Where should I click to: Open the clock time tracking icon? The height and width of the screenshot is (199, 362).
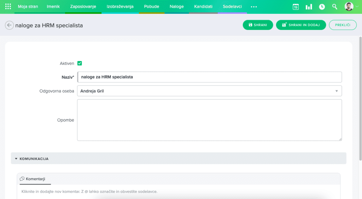click(x=322, y=7)
